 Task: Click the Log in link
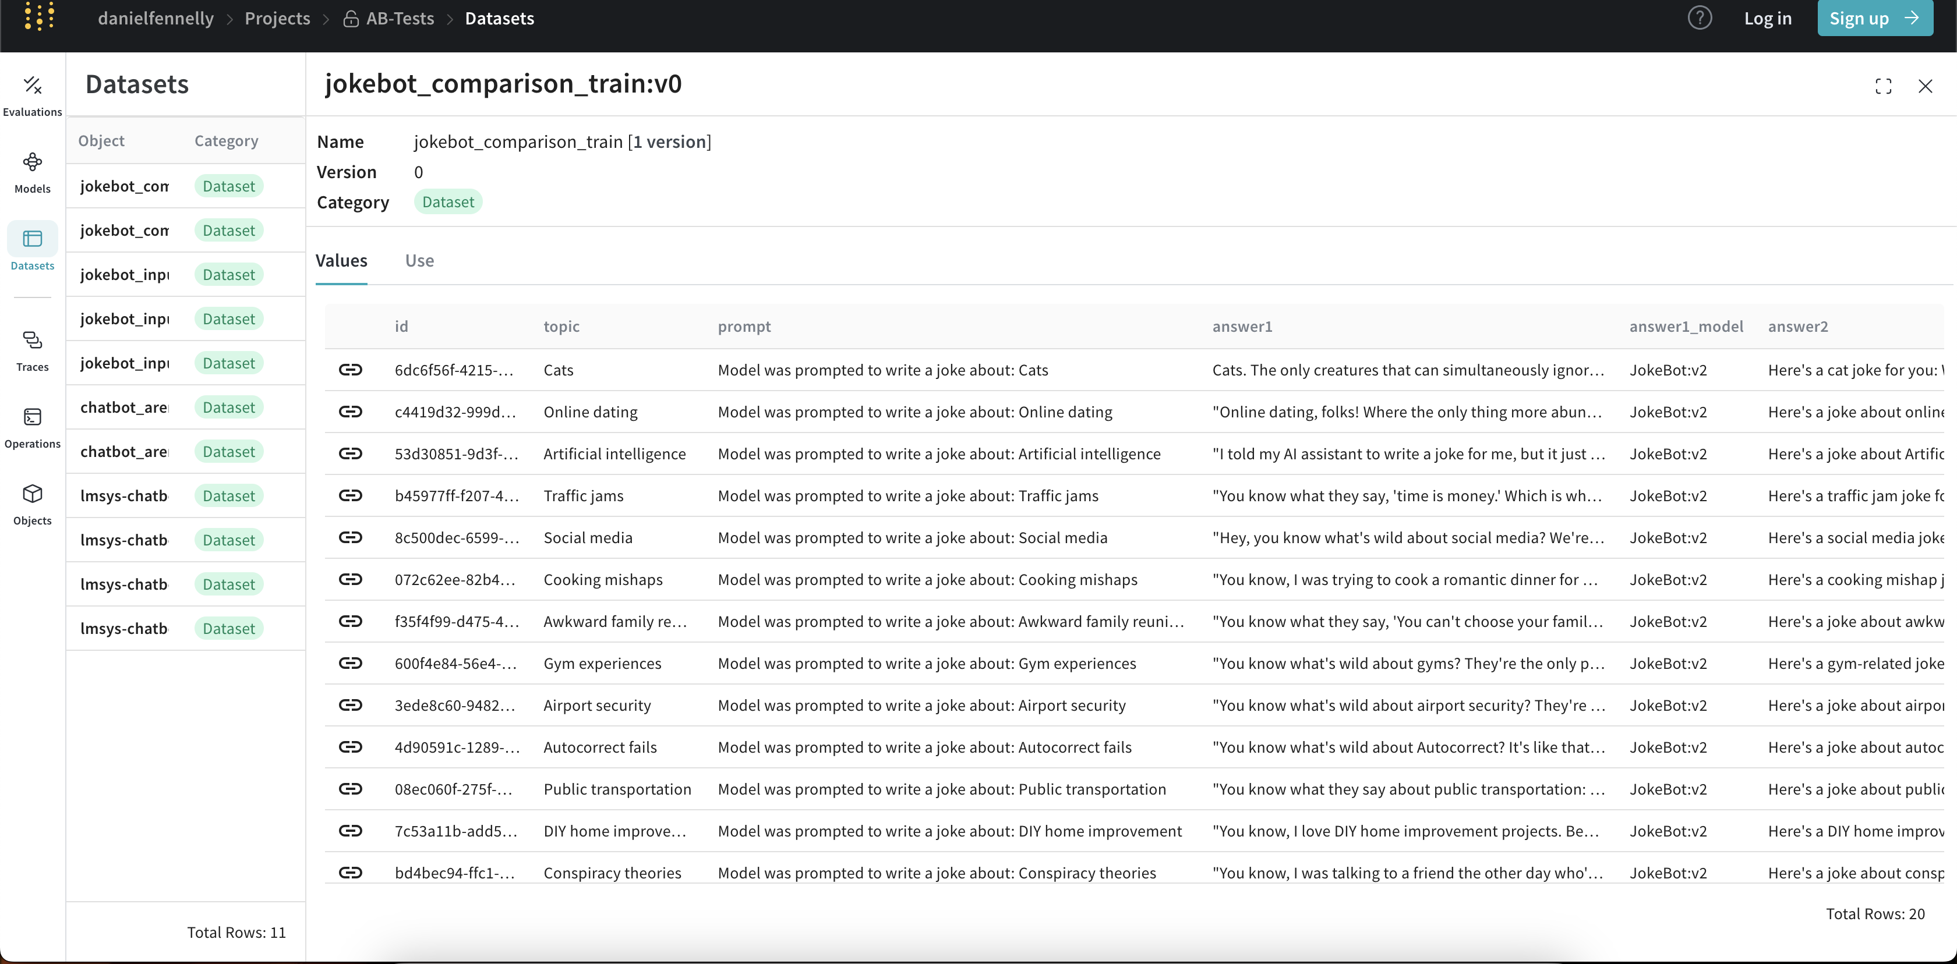coord(1767,18)
